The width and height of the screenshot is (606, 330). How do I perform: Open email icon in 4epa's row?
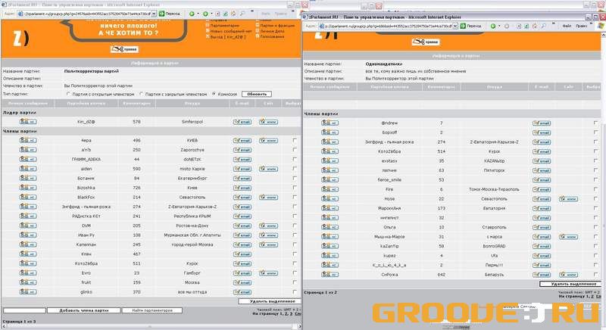tap(242, 140)
